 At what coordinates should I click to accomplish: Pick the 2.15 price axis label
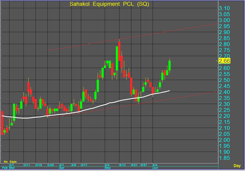pyautogui.click(x=224, y=122)
